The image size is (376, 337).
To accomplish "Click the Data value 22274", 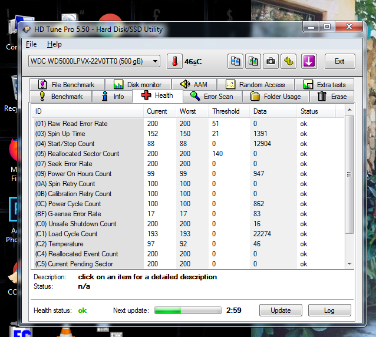I will coord(262,234).
